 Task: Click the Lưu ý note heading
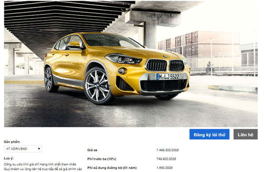click(9, 158)
